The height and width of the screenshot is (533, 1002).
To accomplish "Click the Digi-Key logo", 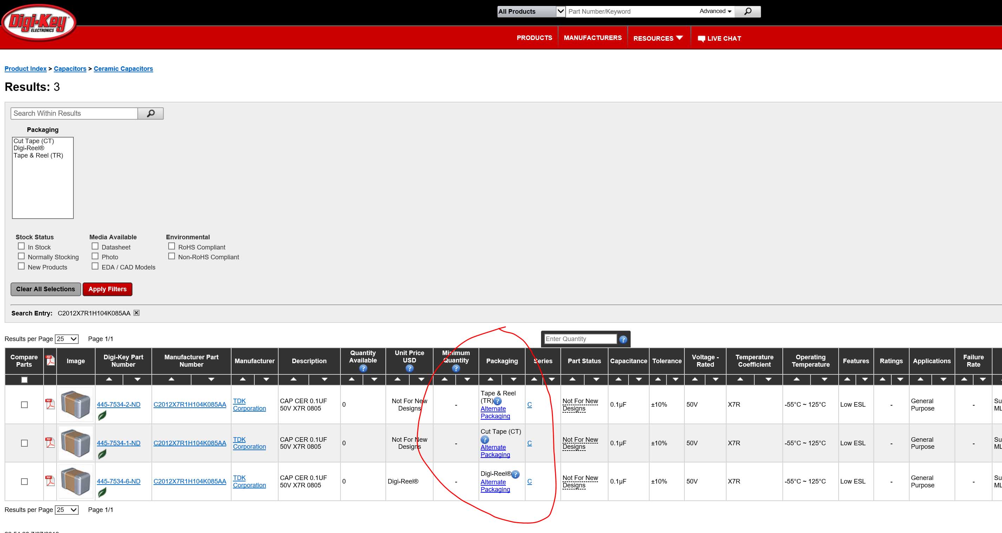I will pyautogui.click(x=38, y=22).
